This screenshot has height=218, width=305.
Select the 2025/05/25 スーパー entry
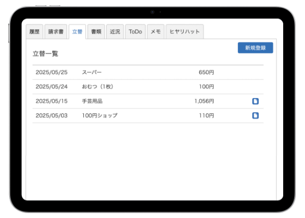click(x=148, y=72)
